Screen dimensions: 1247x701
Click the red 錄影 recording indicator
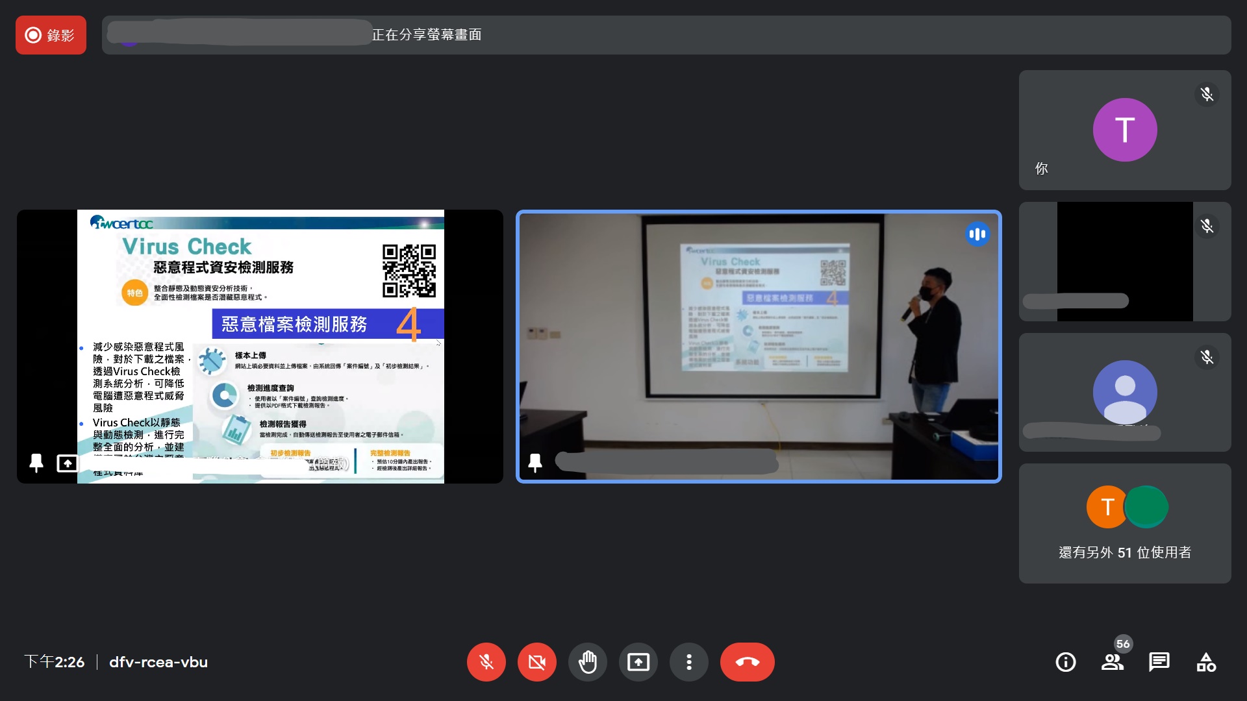[51, 35]
